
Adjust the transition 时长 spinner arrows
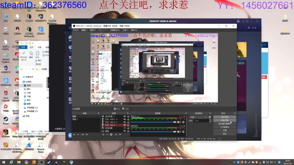point(210,121)
